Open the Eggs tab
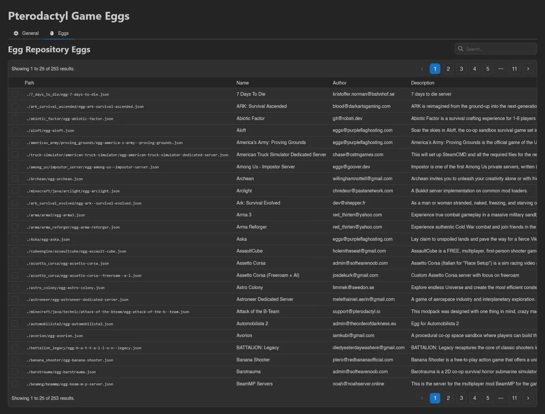545x414 pixels. pyautogui.click(x=59, y=33)
